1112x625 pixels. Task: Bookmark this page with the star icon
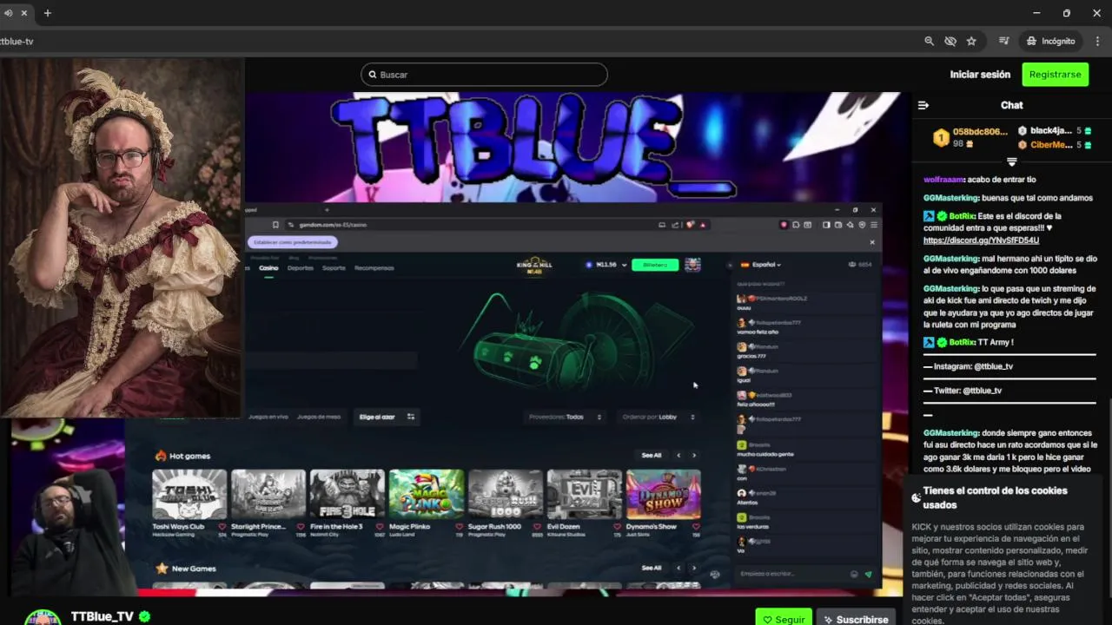(x=971, y=41)
